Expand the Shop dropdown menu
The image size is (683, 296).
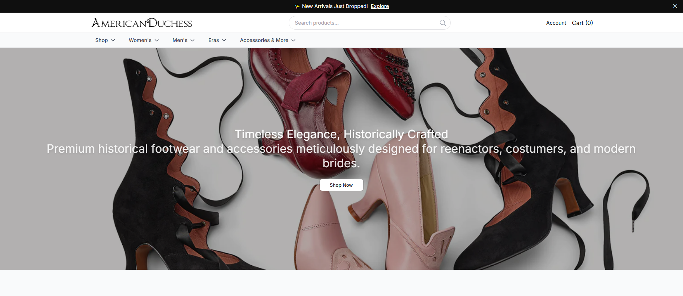click(x=105, y=40)
